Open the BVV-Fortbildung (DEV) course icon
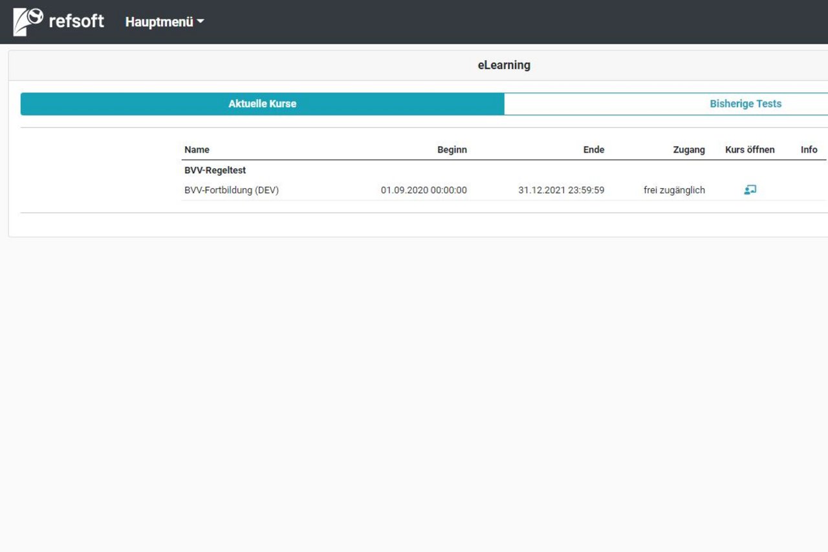The height and width of the screenshot is (552, 828). pyautogui.click(x=750, y=190)
